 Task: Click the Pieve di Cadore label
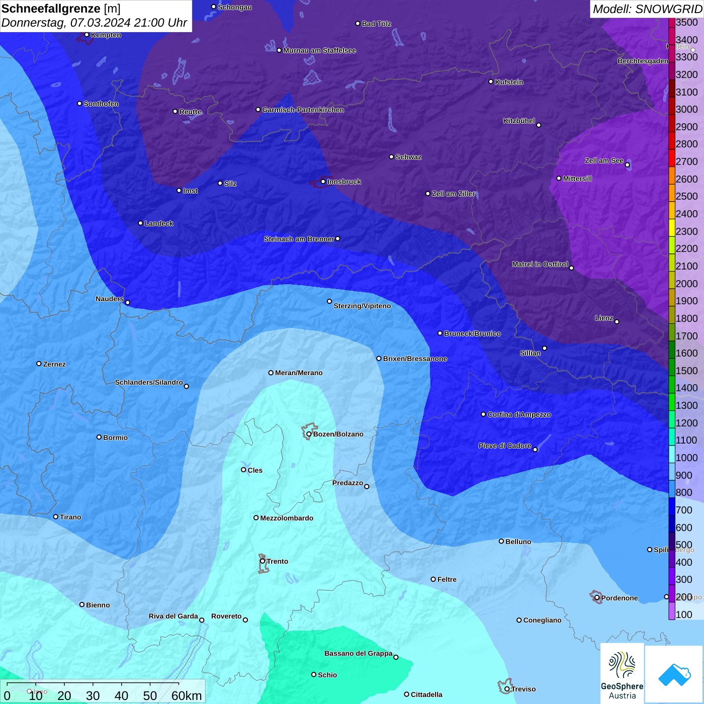click(x=505, y=446)
